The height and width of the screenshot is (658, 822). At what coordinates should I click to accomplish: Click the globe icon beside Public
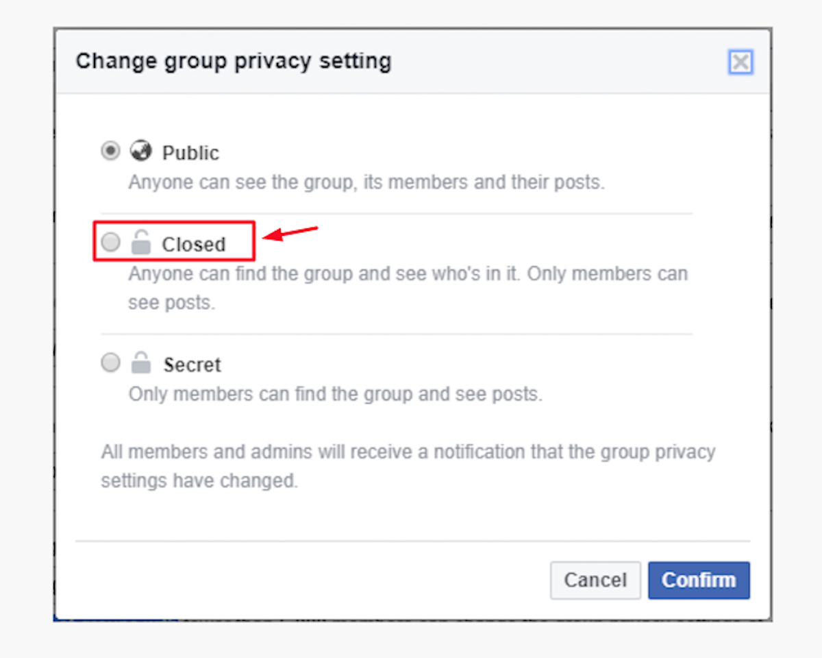(141, 151)
